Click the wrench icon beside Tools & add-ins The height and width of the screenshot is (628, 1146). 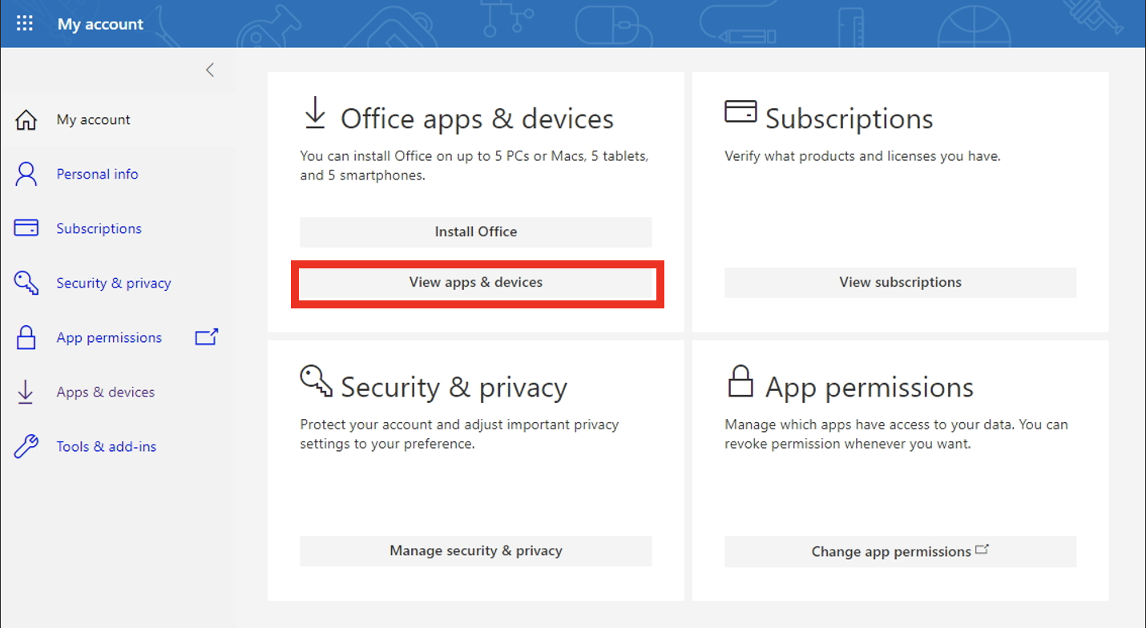point(26,446)
